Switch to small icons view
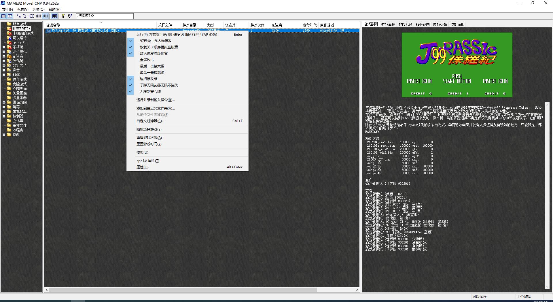Screen dimensions: 553x302 [x=25, y=16]
